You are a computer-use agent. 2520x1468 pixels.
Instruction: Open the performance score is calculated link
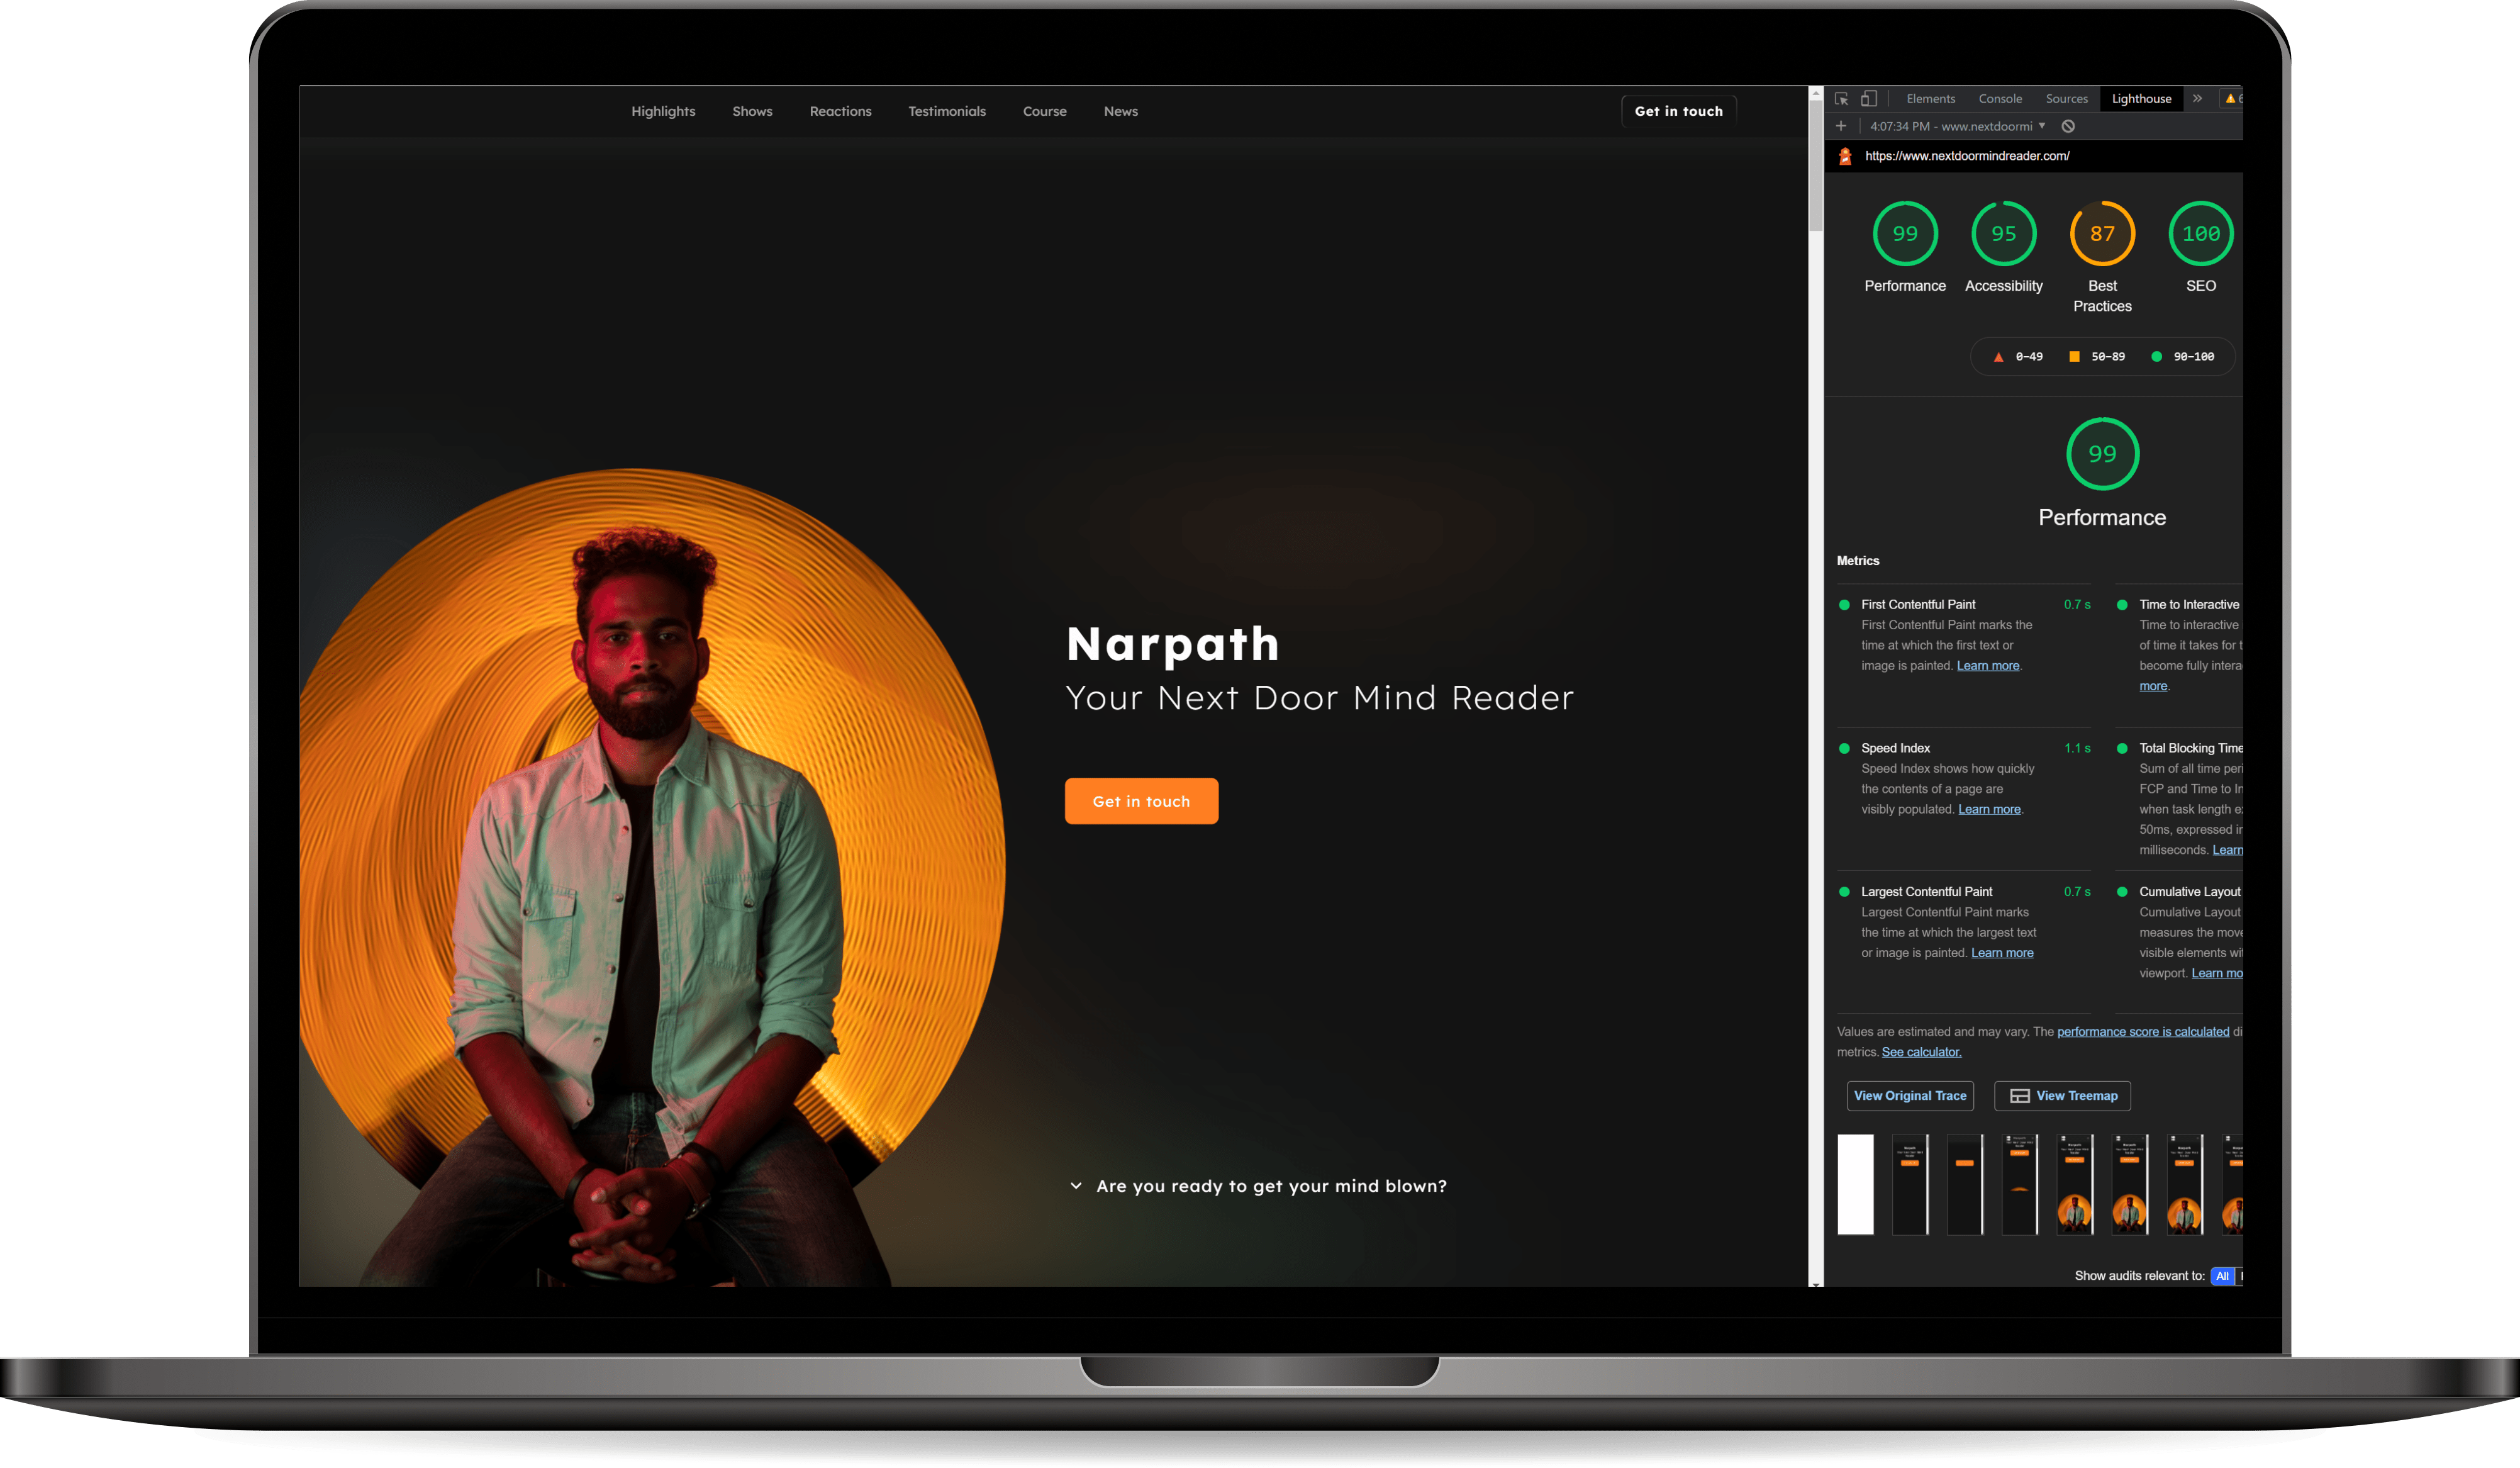coord(2142,1032)
